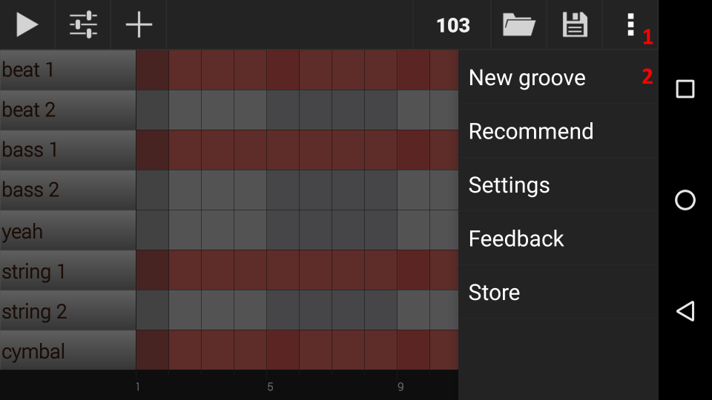Save groove with the floppy disk icon
The width and height of the screenshot is (712, 400).
click(575, 24)
